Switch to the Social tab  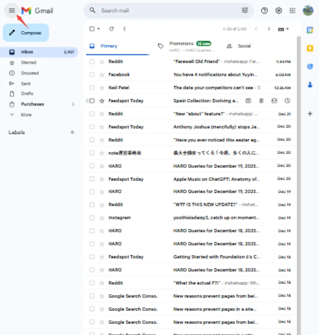click(244, 46)
